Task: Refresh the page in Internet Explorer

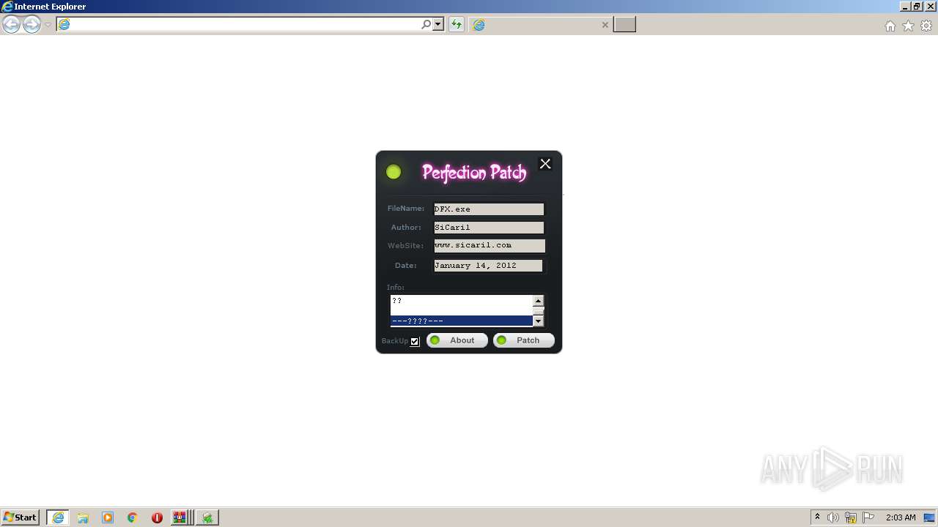Action: [457, 25]
